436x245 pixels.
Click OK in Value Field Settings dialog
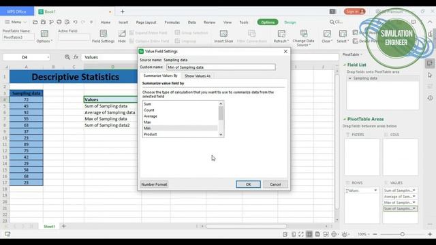248,184
